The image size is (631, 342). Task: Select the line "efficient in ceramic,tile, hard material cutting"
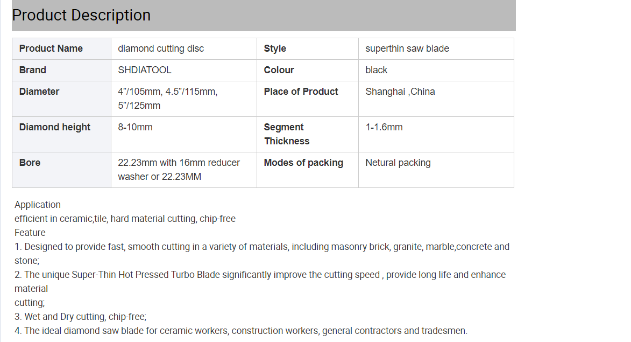(125, 219)
